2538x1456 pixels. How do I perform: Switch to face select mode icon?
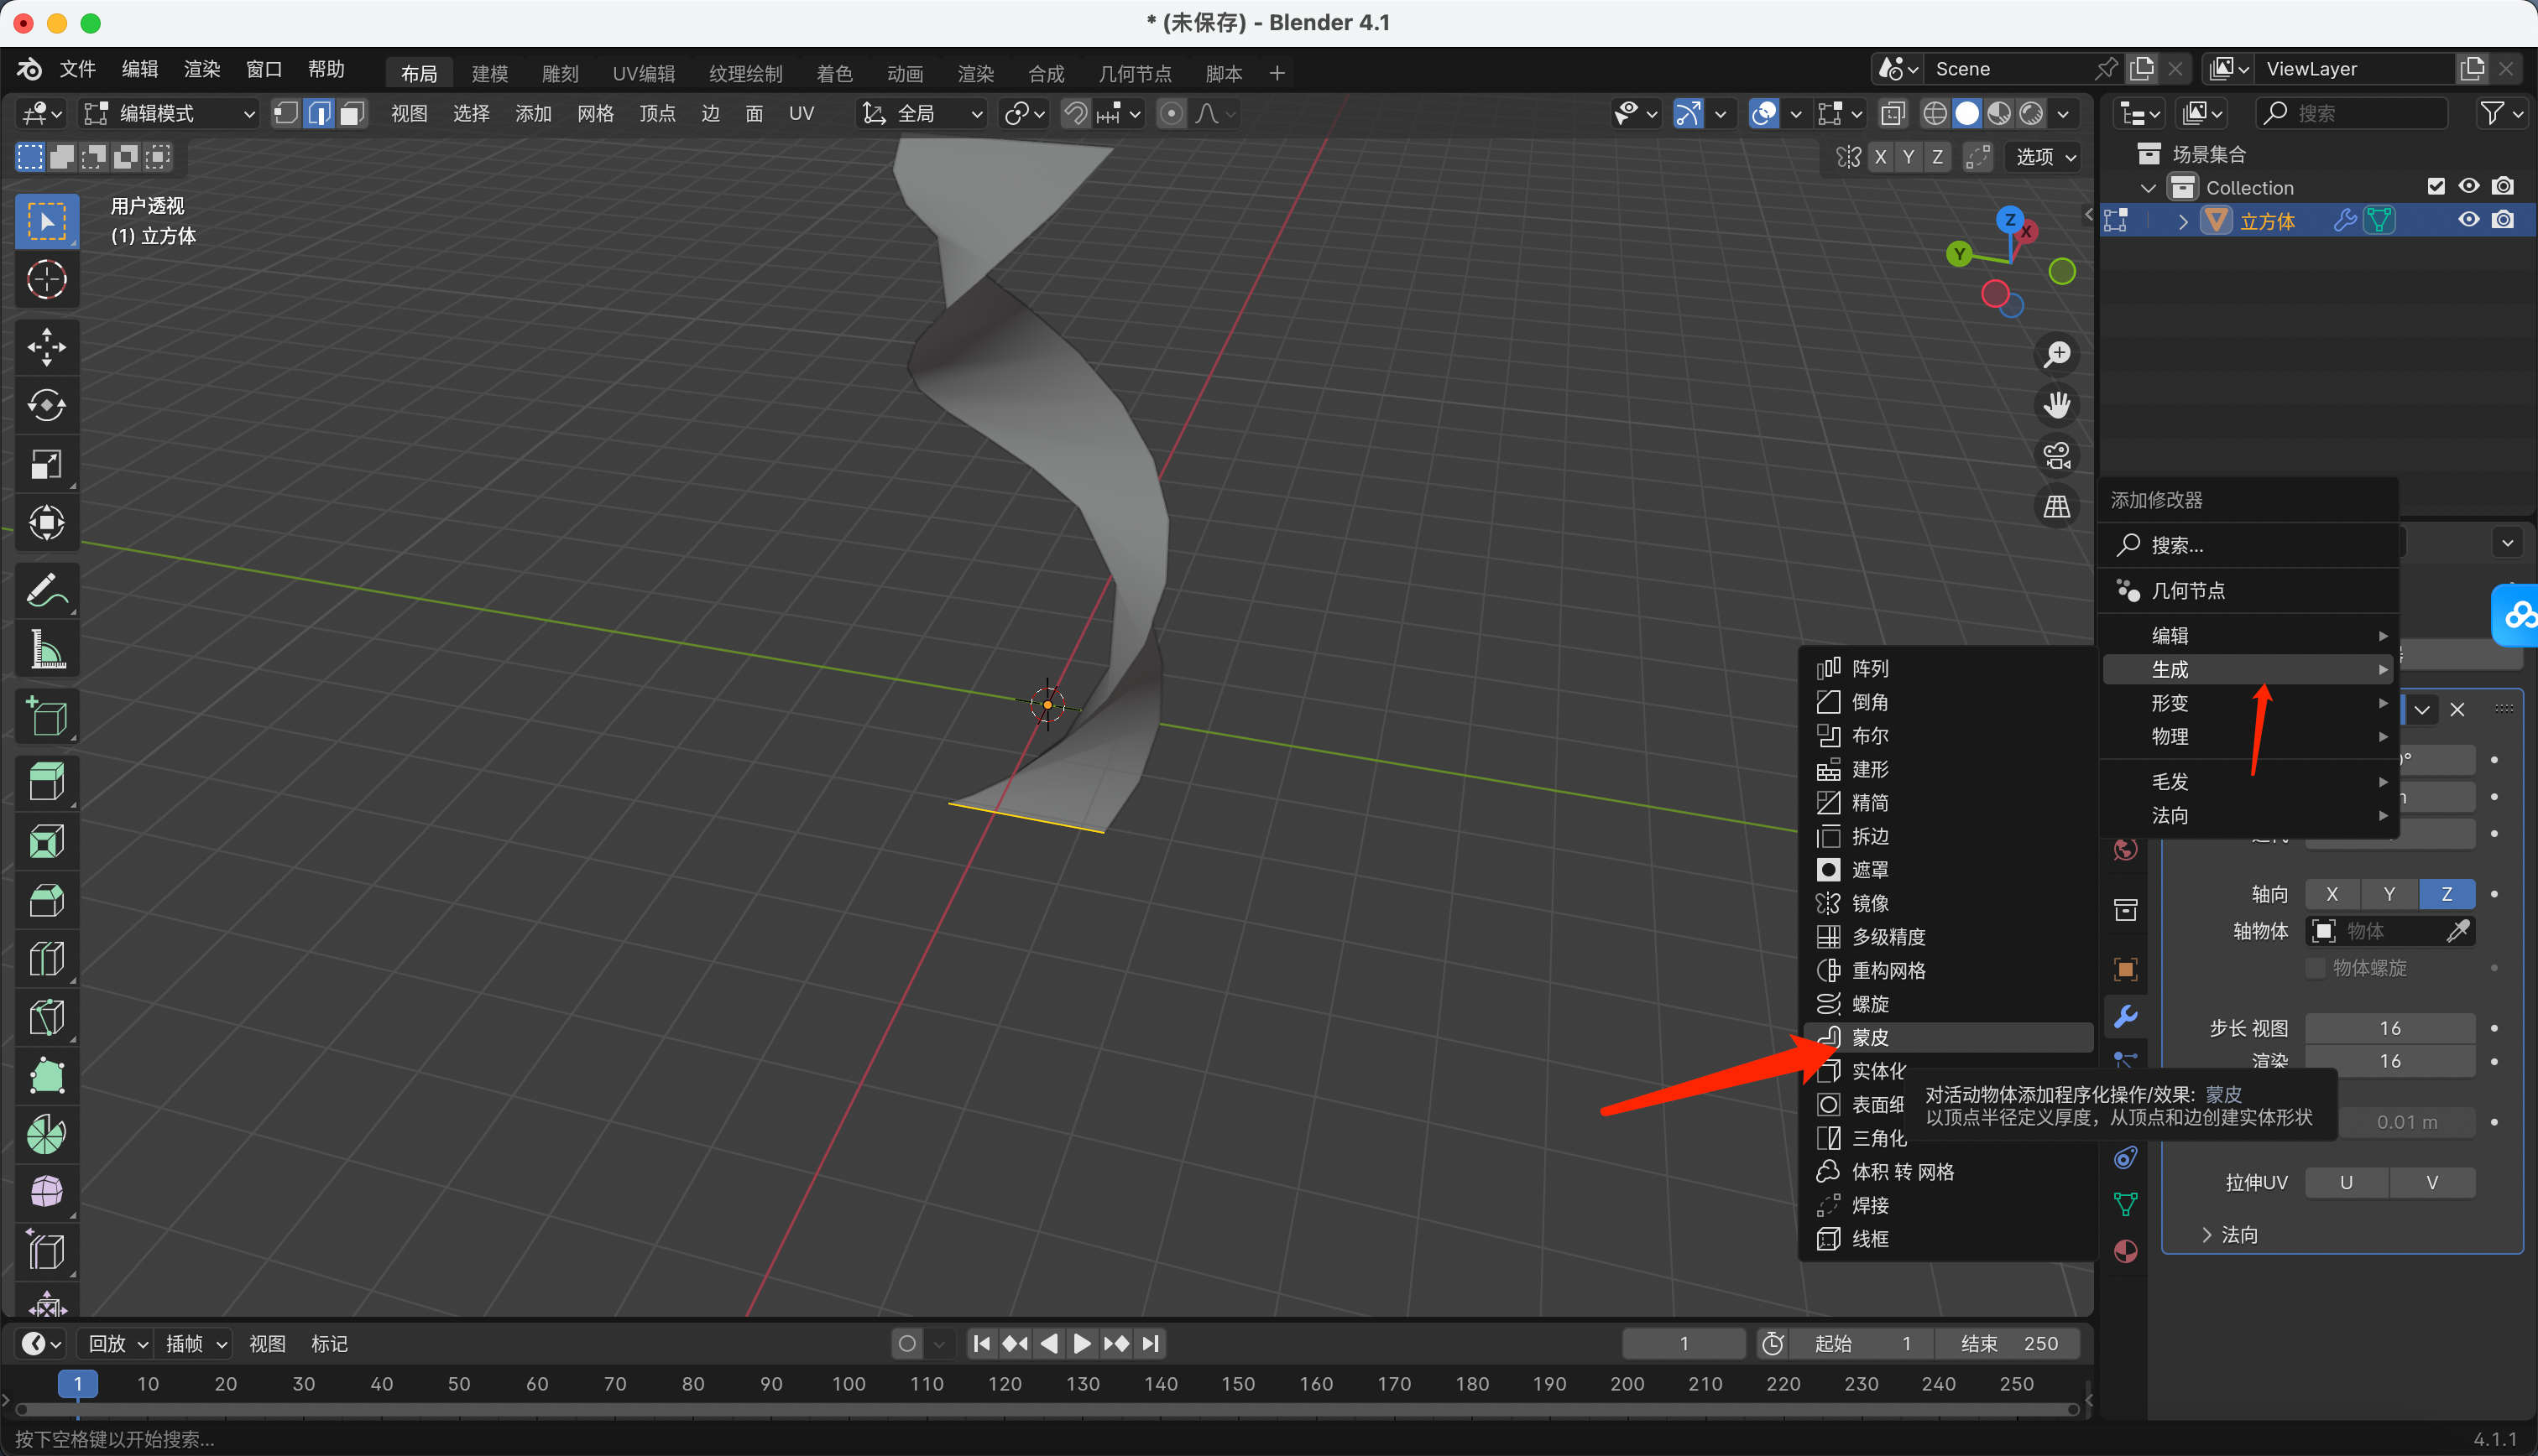click(351, 113)
